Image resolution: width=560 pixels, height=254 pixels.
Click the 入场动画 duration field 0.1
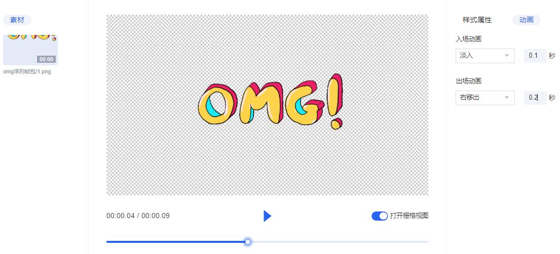click(535, 56)
